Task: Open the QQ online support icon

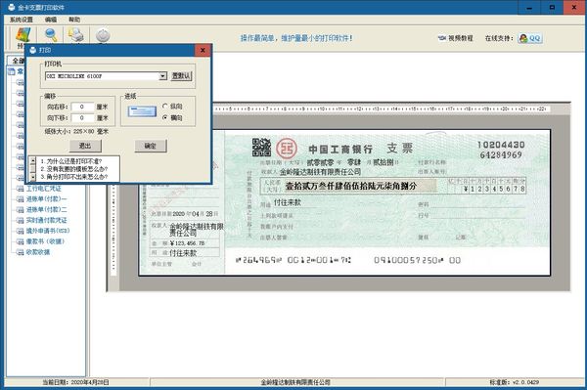Action: click(530, 38)
